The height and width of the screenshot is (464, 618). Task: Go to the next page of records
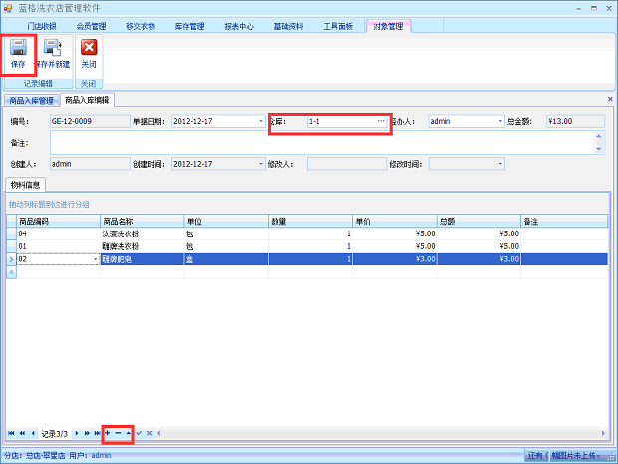(87, 434)
